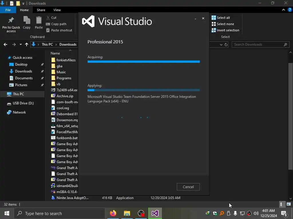
Task: Open OBS Studio from the taskbar
Action: tap(141, 213)
